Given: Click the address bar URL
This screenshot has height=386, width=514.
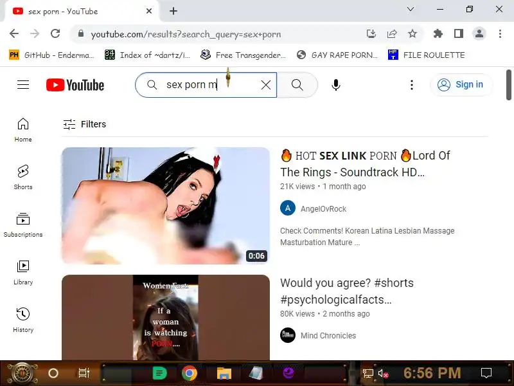Looking at the screenshot, I should 186,34.
